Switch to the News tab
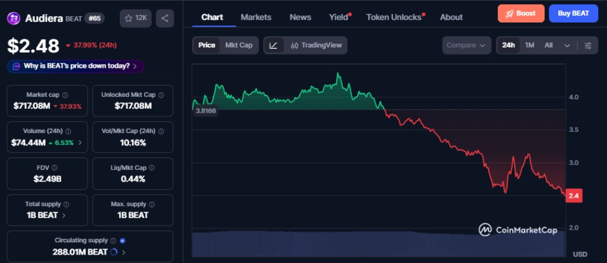Image resolution: width=607 pixels, height=263 pixels. [x=301, y=17]
